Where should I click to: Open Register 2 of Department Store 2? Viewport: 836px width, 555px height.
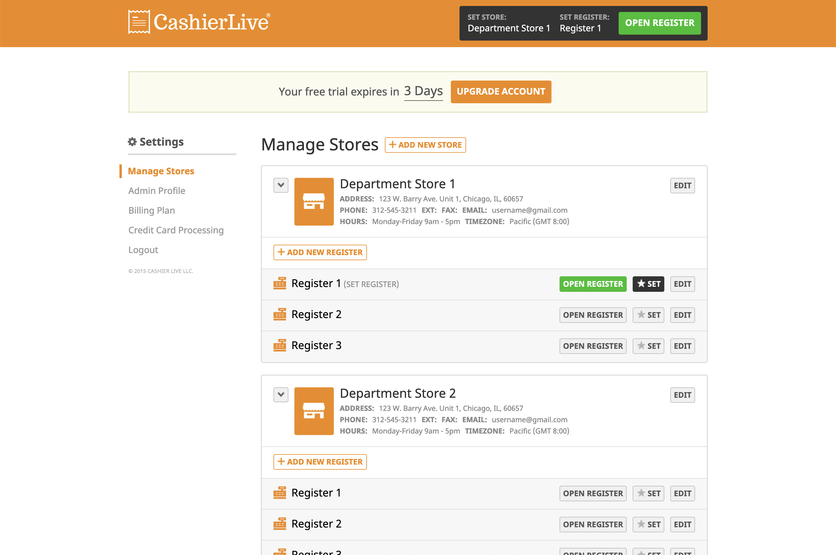point(593,525)
